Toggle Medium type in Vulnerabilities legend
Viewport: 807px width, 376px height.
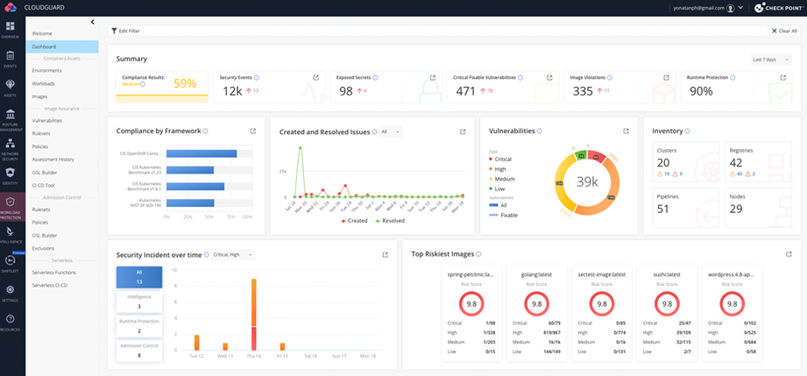pos(501,180)
